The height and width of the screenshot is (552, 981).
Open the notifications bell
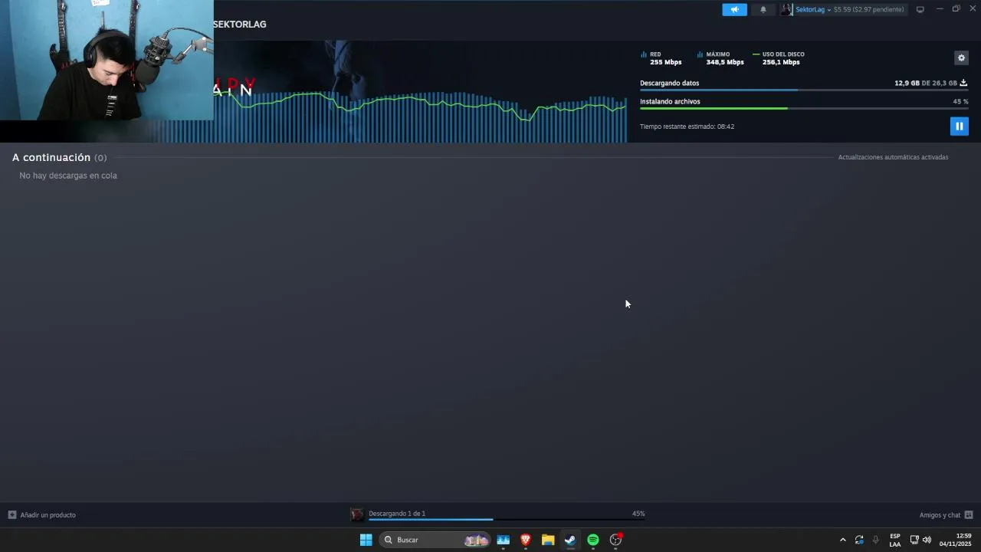[763, 9]
